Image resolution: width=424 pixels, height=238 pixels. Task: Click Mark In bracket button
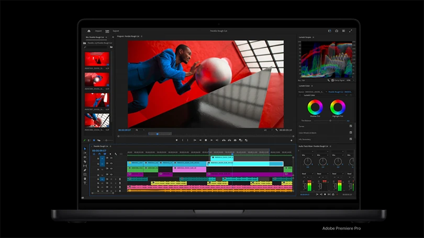pyautogui.click(x=183, y=140)
